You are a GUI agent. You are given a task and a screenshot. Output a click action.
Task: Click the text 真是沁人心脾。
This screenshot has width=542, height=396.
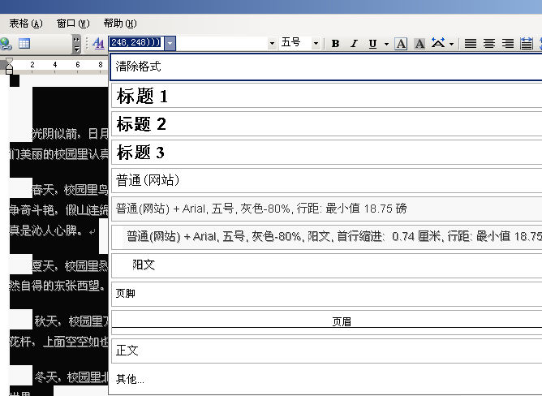pyautogui.click(x=45, y=230)
